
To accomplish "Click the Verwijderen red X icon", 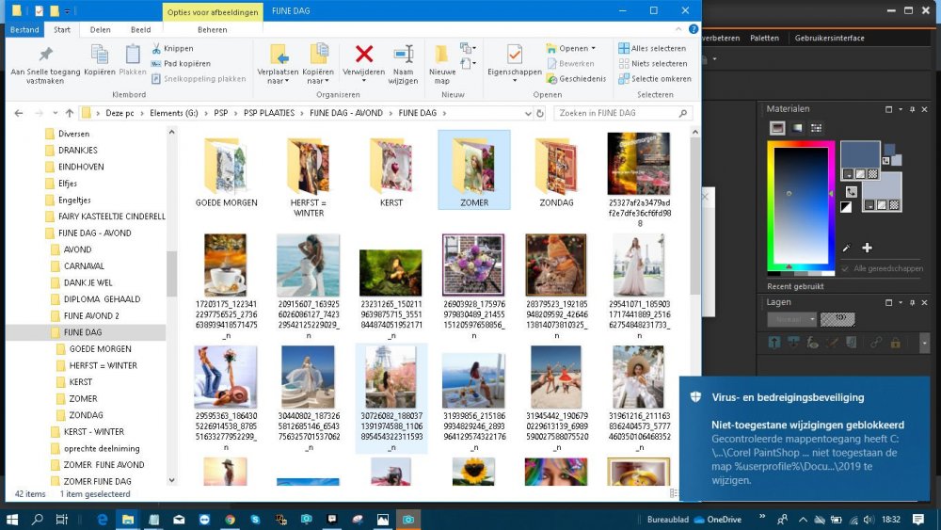I will pyautogui.click(x=363, y=56).
